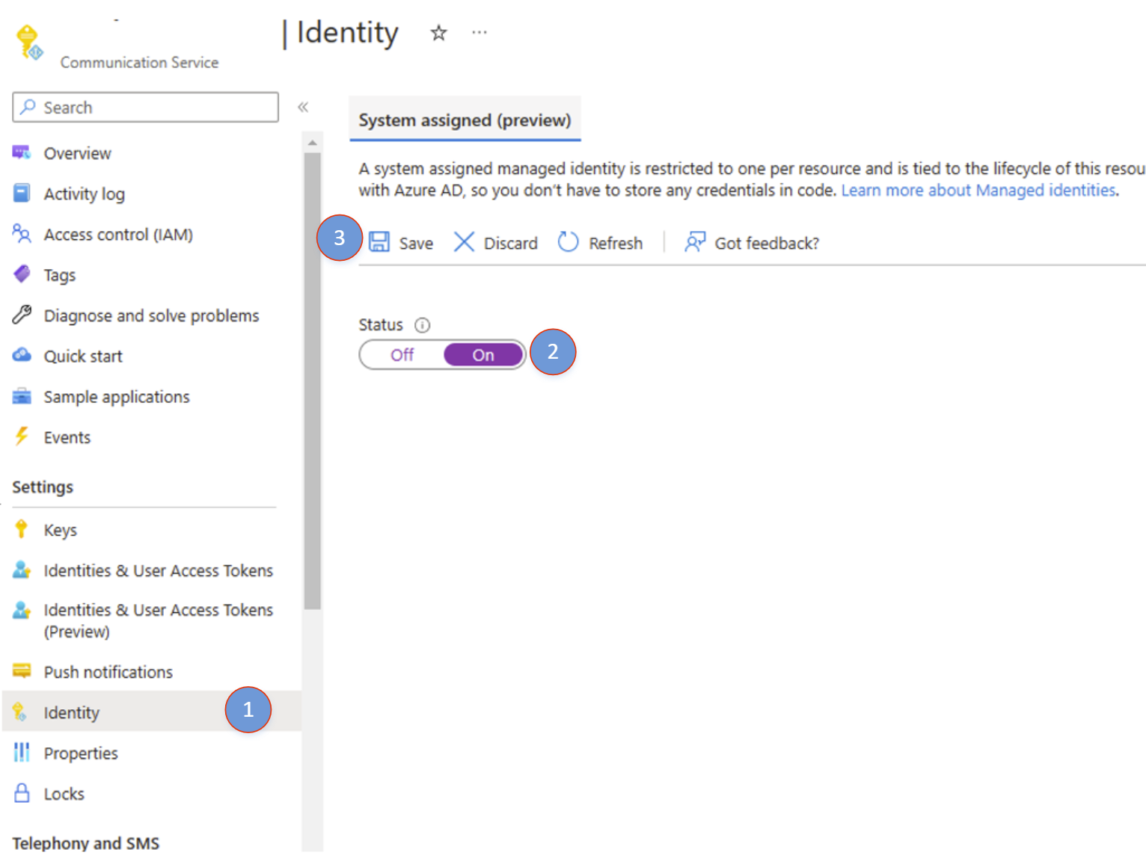
Task: Click the Refresh circular arrow icon
Action: (569, 242)
